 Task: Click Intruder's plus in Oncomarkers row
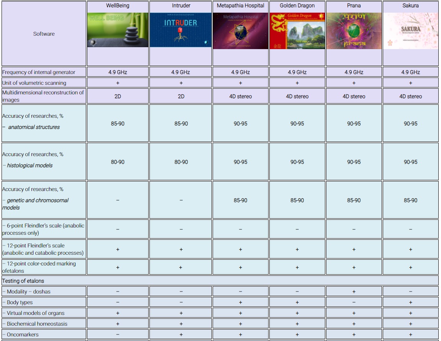(181, 334)
